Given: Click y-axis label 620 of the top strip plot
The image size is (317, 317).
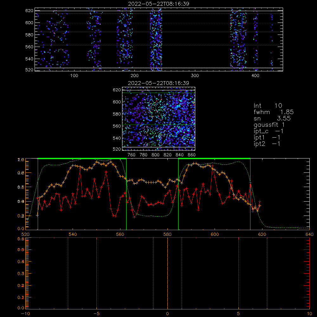Looking at the screenshot, I should tap(29, 11).
